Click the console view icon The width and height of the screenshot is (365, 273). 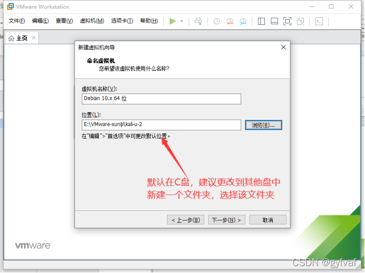(x=319, y=22)
